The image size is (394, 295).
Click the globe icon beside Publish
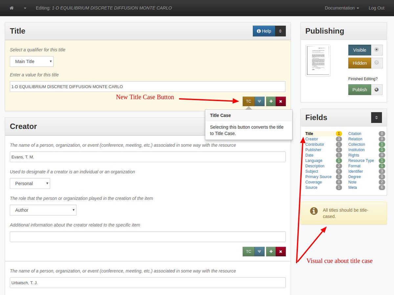(x=377, y=89)
